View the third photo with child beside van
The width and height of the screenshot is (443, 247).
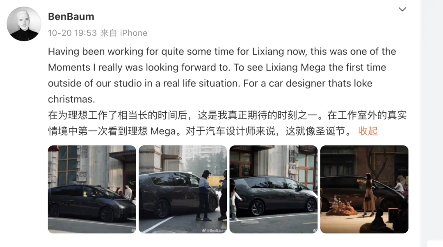coord(274,189)
